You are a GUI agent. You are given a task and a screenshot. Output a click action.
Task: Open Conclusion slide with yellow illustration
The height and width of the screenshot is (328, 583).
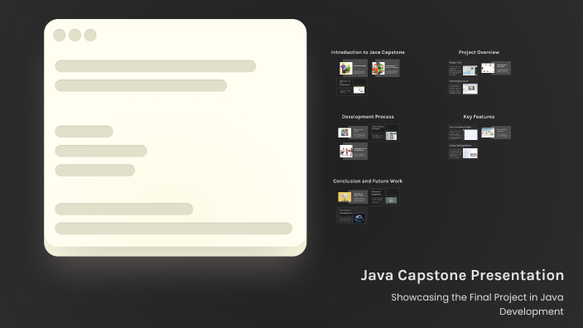coord(353,197)
